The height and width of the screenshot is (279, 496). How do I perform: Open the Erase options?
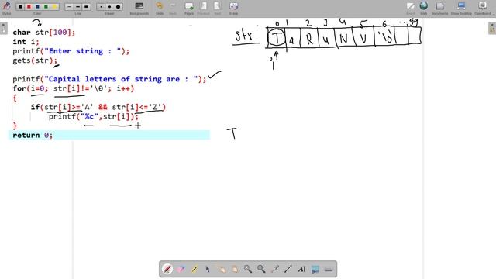click(x=233, y=8)
